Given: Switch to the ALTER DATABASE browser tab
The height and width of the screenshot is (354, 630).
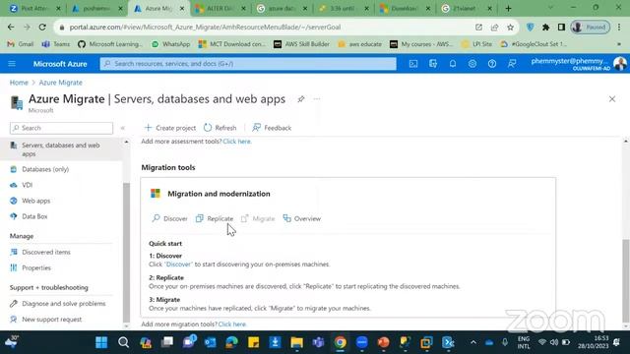Looking at the screenshot, I should (x=220, y=8).
